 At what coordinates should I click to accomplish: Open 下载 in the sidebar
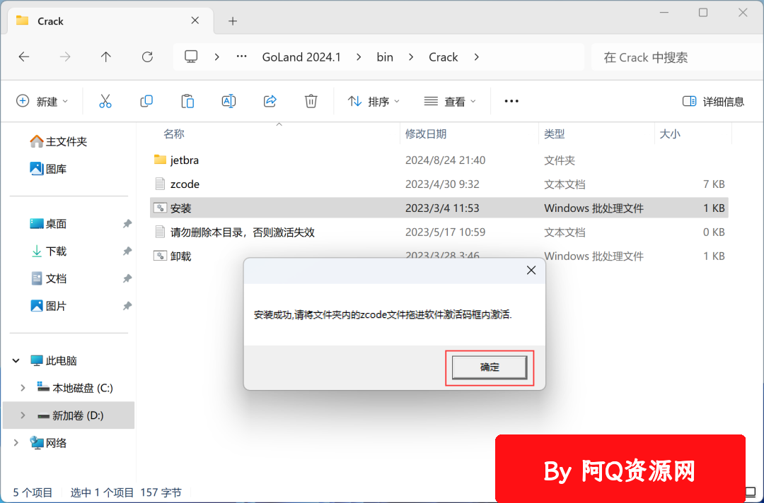pos(48,251)
